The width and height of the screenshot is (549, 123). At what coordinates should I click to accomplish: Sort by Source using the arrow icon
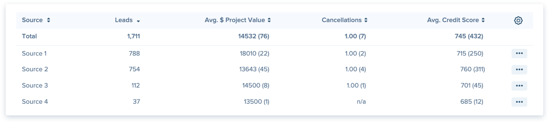49,20
